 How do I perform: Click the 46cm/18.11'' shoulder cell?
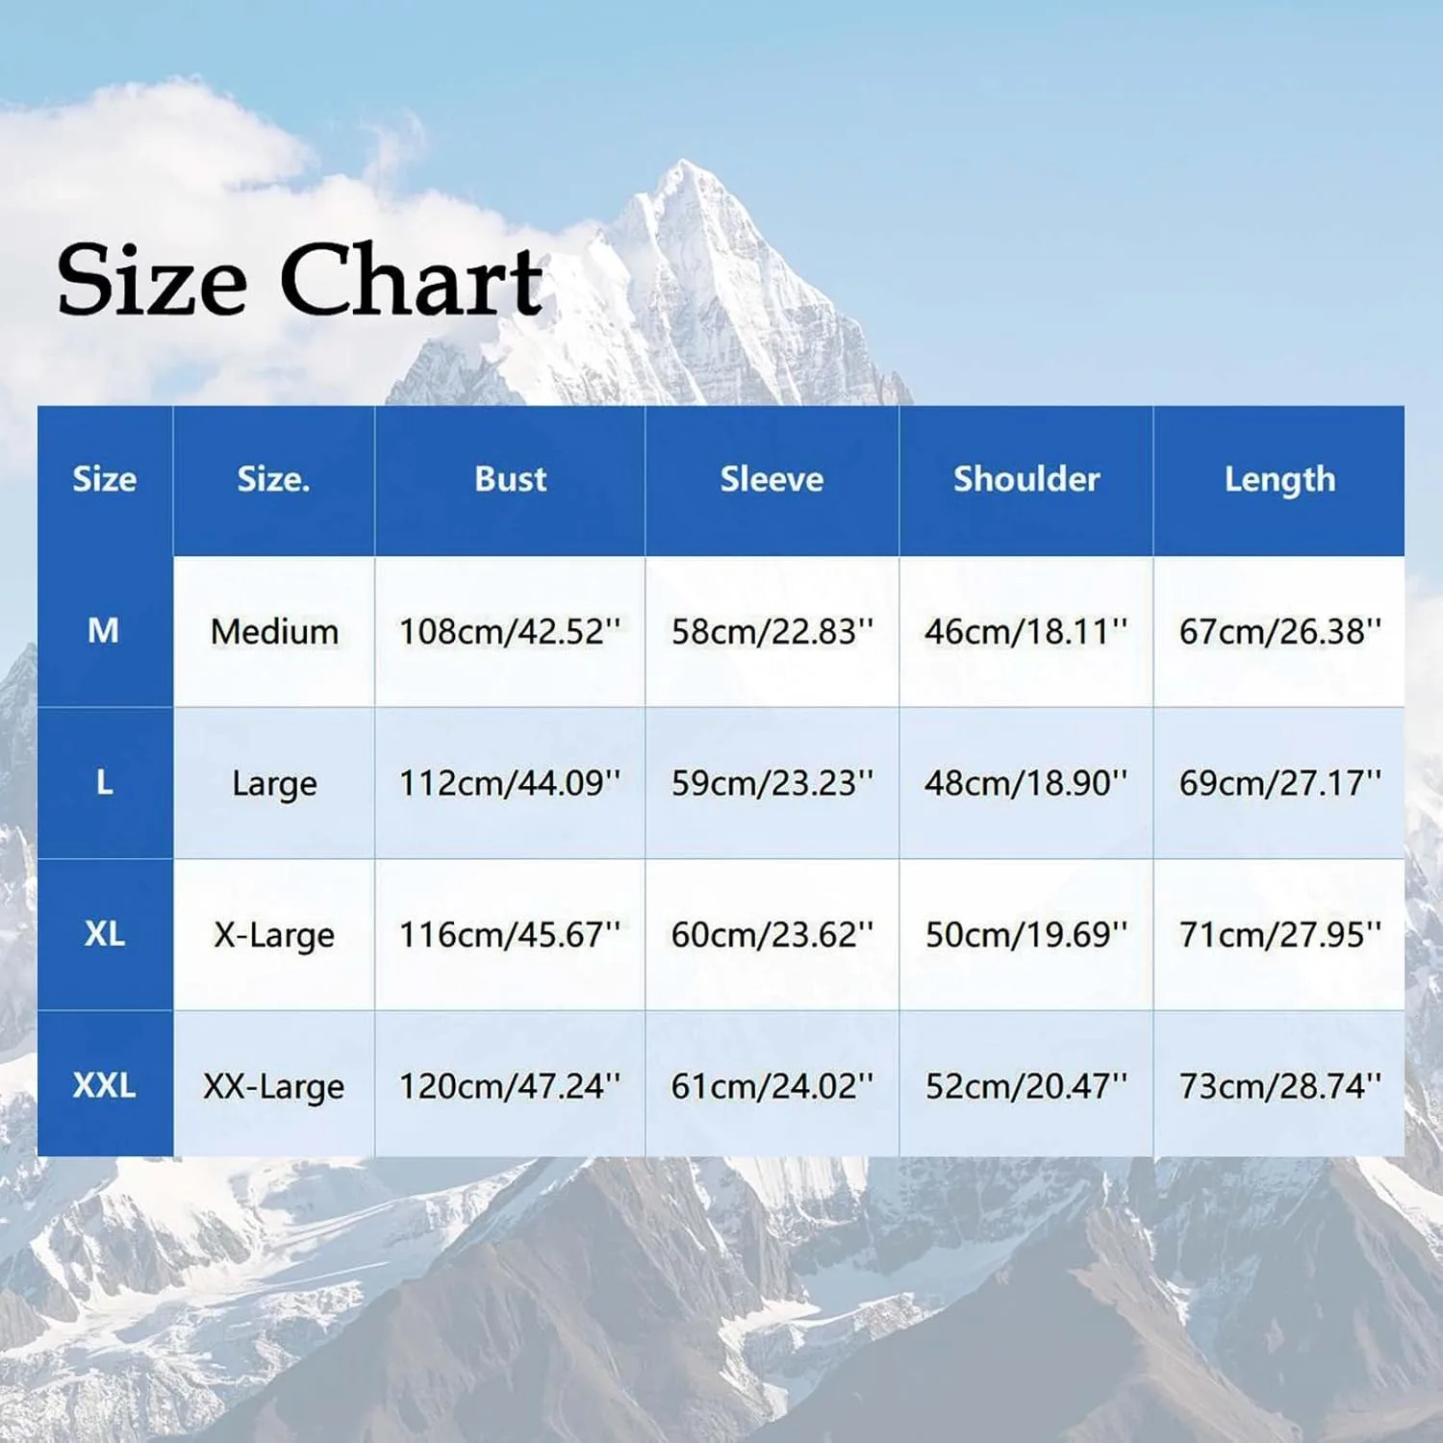click(x=1026, y=631)
